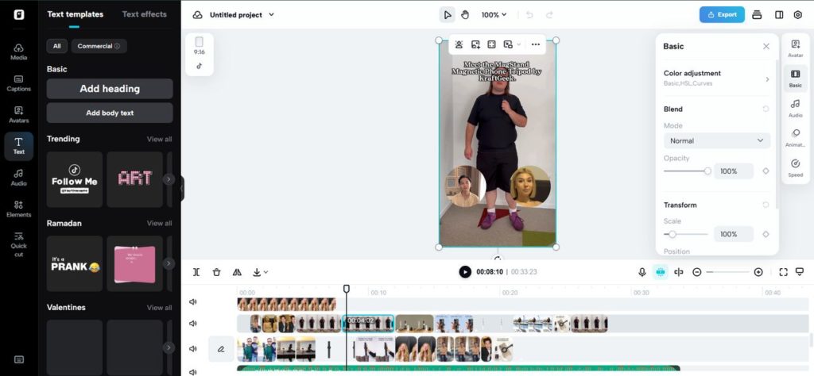Select the Commercial filter tab
The height and width of the screenshot is (376, 814).
click(99, 46)
